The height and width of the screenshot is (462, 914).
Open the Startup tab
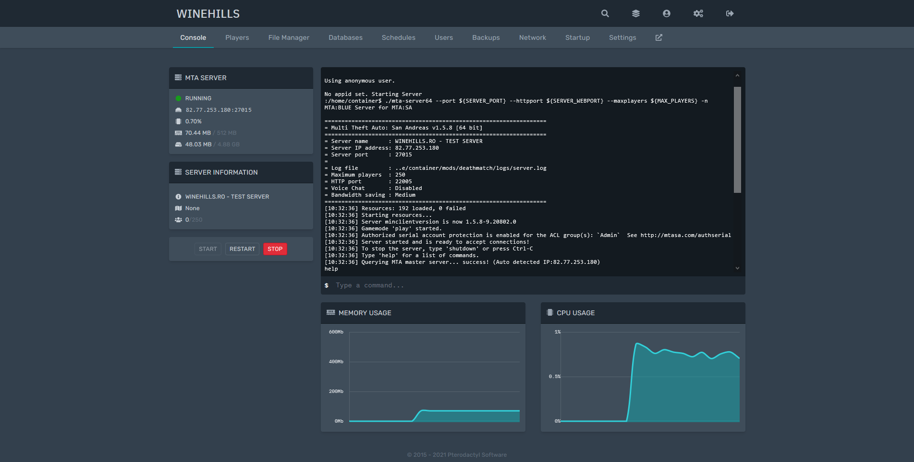(x=577, y=37)
